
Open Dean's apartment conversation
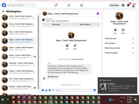(19, 33)
